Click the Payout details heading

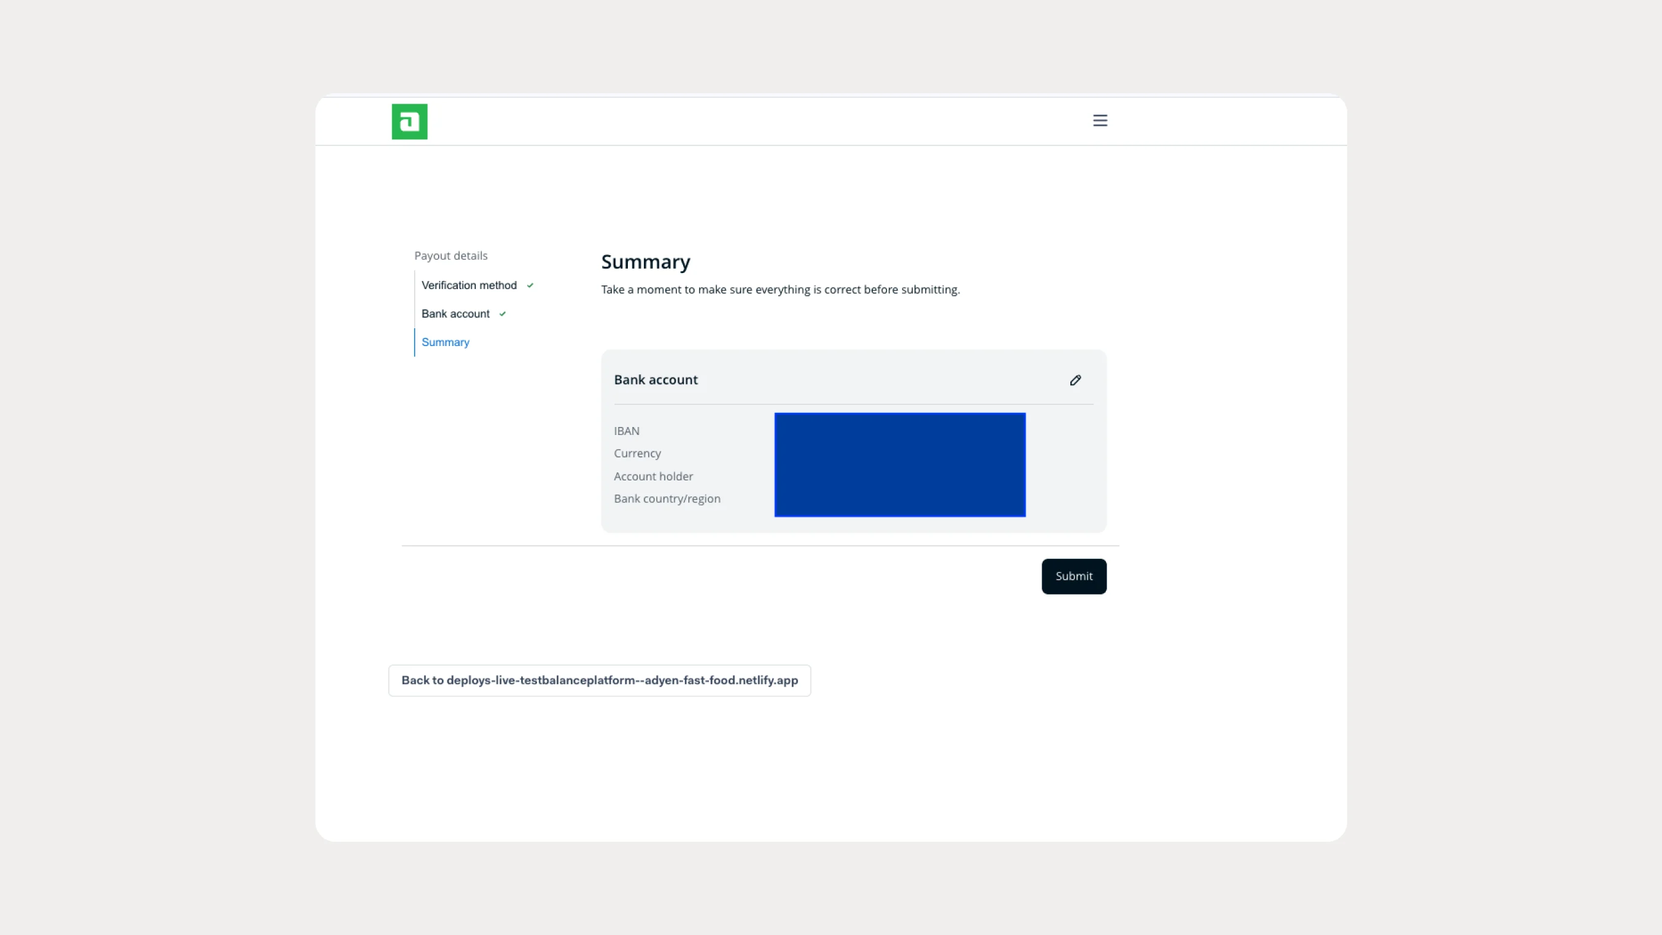click(x=451, y=255)
